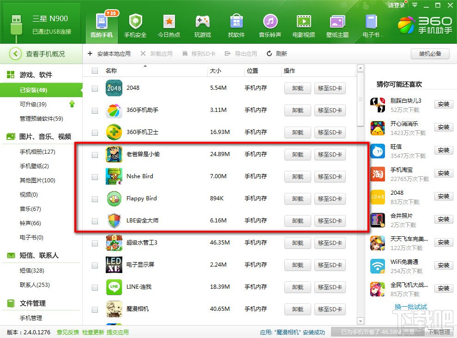Select 已安装(49) in sidebar
The width and height of the screenshot is (457, 338).
(x=41, y=90)
